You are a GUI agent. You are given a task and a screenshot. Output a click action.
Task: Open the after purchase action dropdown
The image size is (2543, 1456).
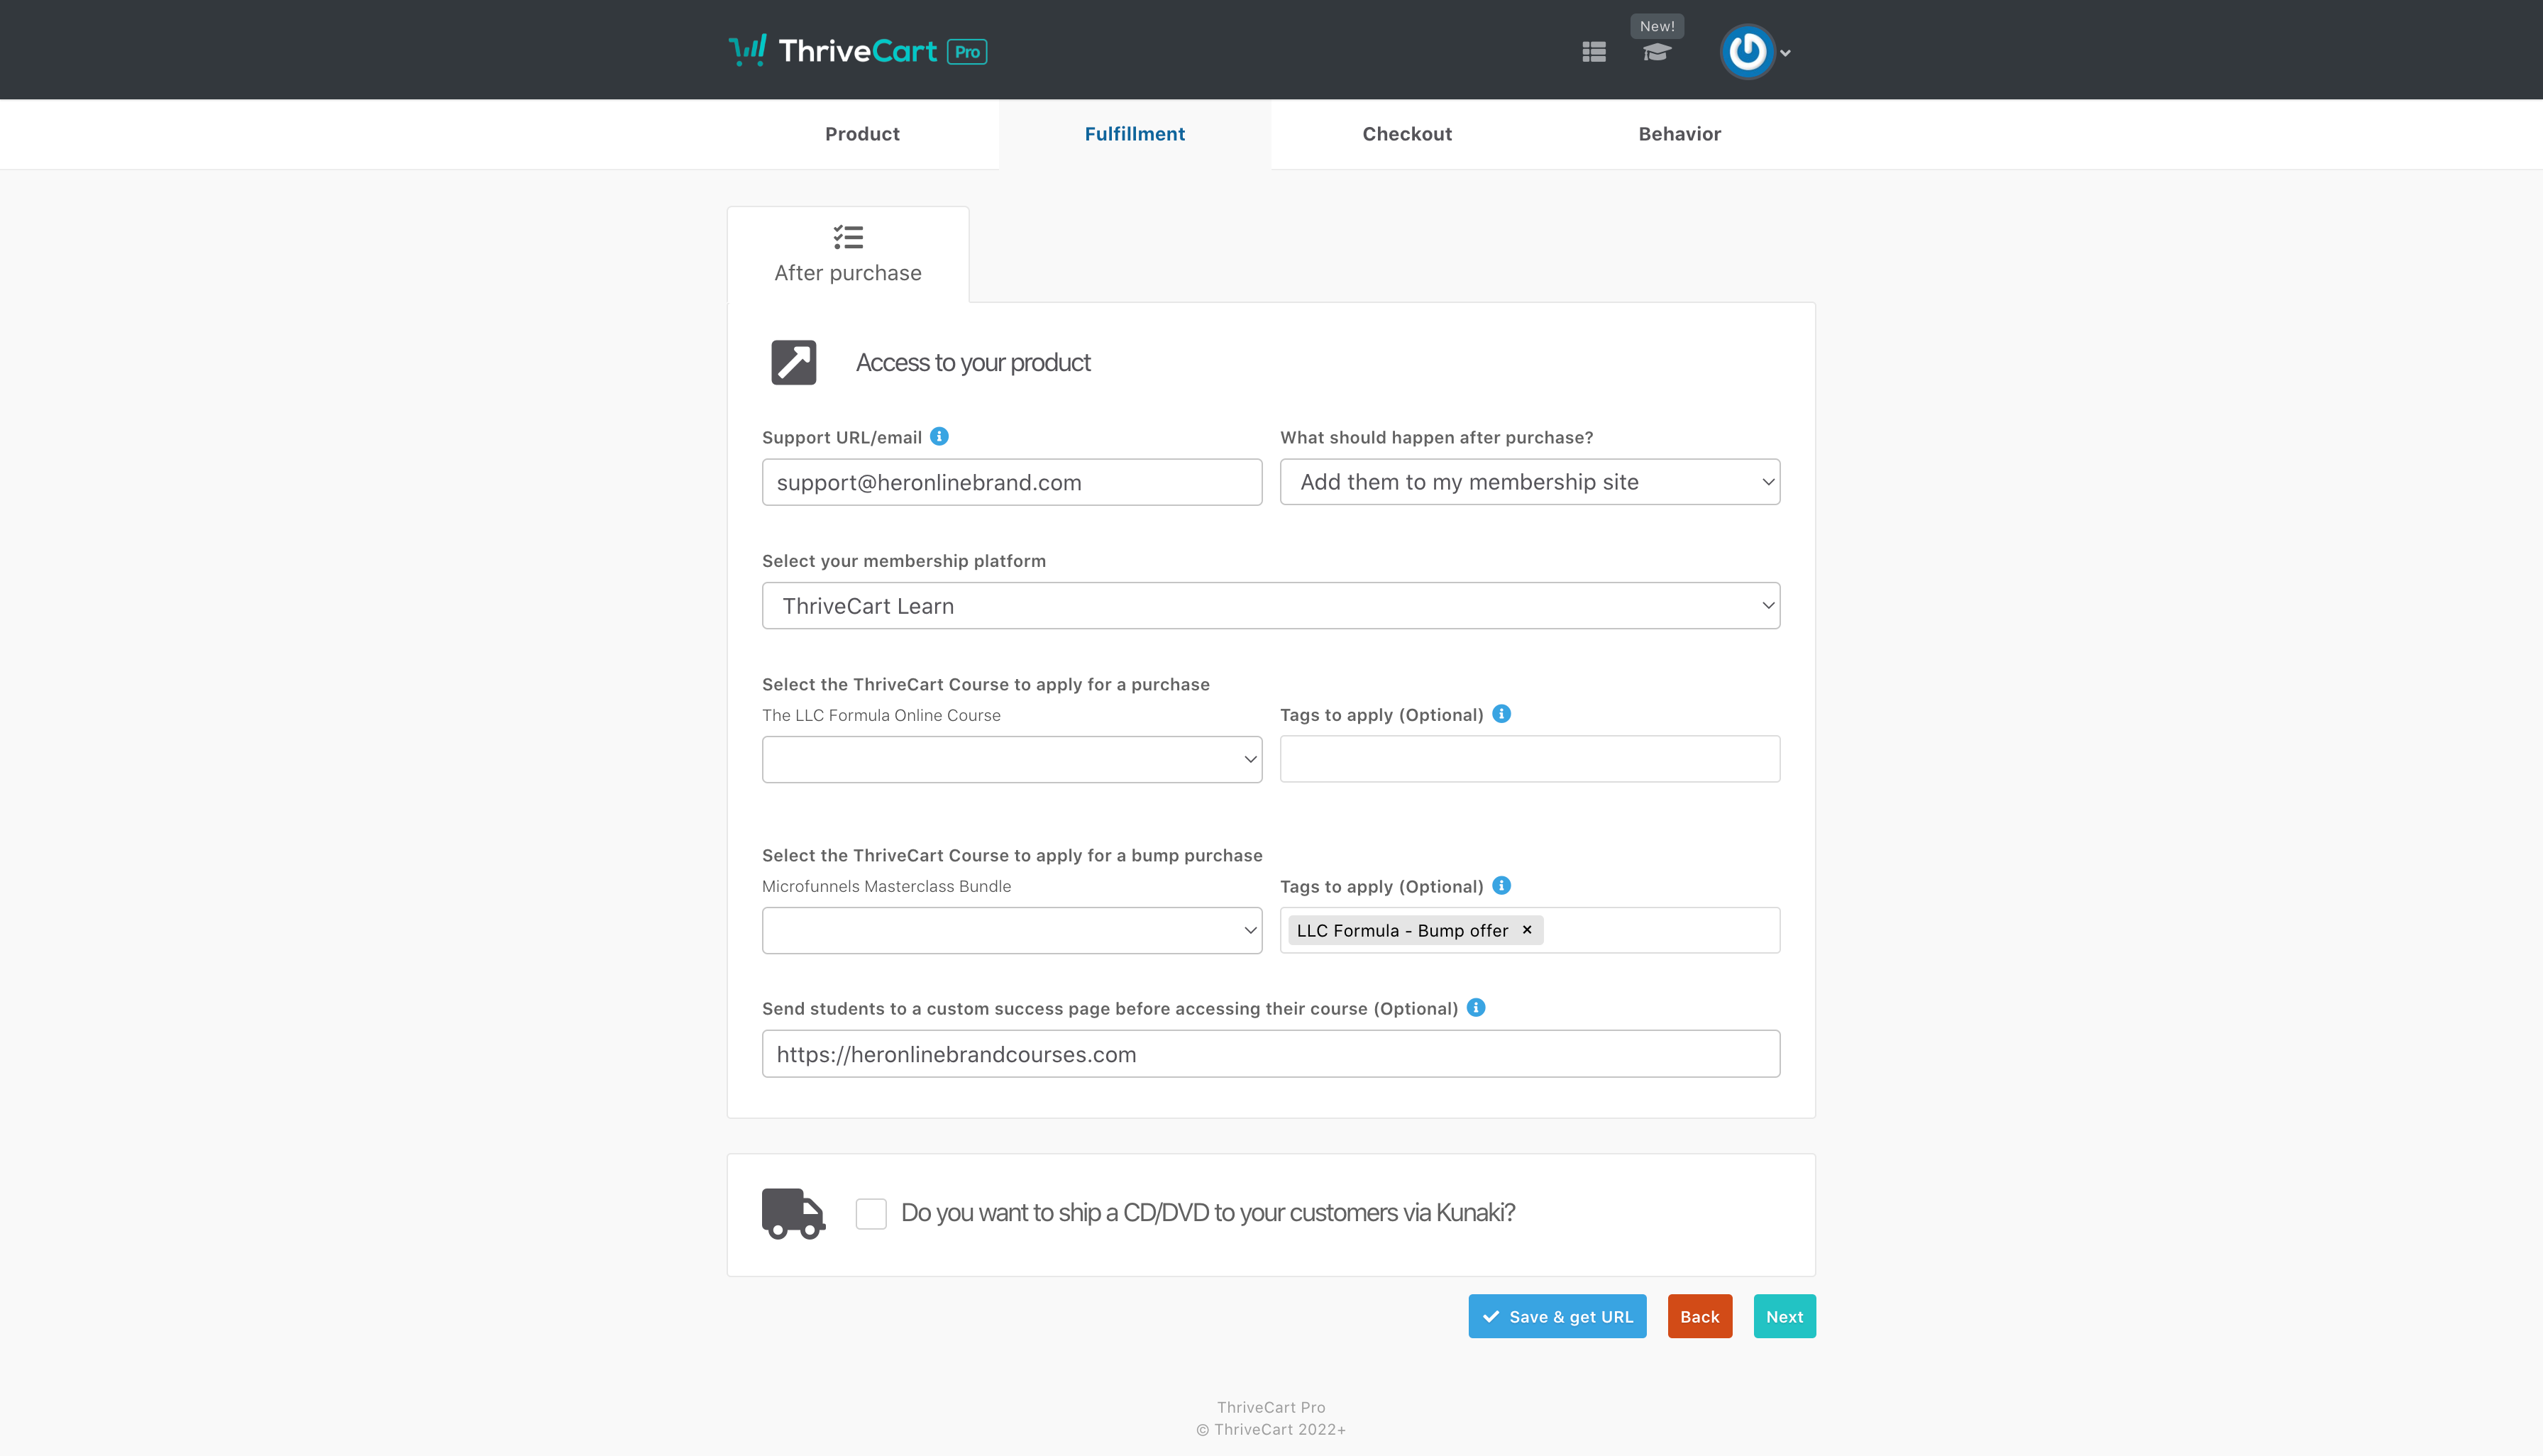1529,482
